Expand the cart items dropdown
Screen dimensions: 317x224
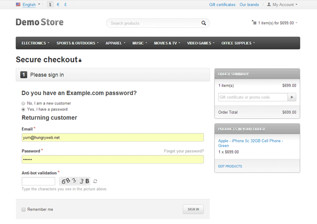275,23
